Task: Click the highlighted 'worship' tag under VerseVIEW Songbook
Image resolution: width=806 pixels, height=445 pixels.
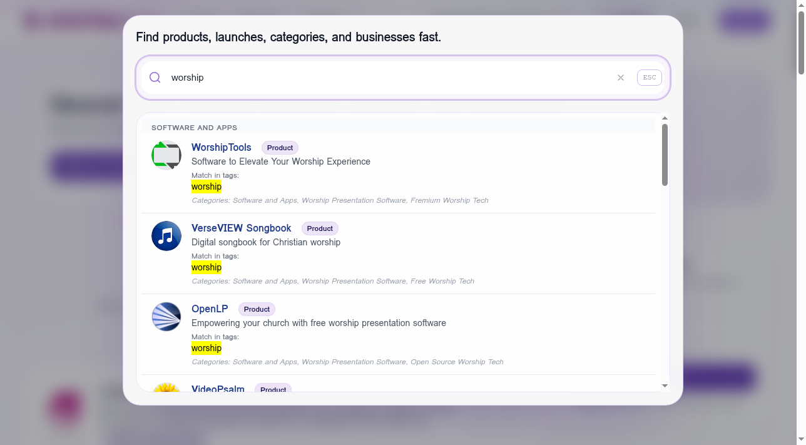Action: (x=207, y=267)
